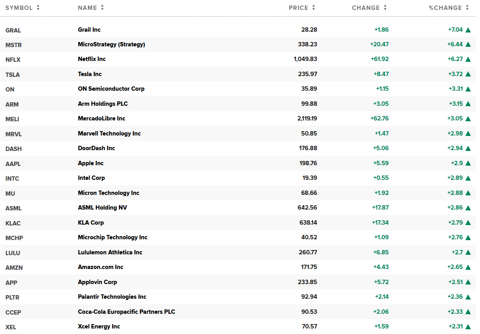The width and height of the screenshot is (480, 334).
Task: Open Intel Corp name link
Action: (91, 178)
